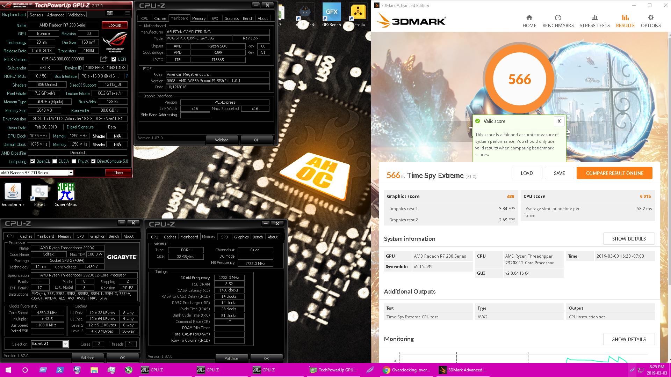Open Bench tab in the Memory CPU-Z window
Viewport: 671px width, 377px height.
point(258,237)
